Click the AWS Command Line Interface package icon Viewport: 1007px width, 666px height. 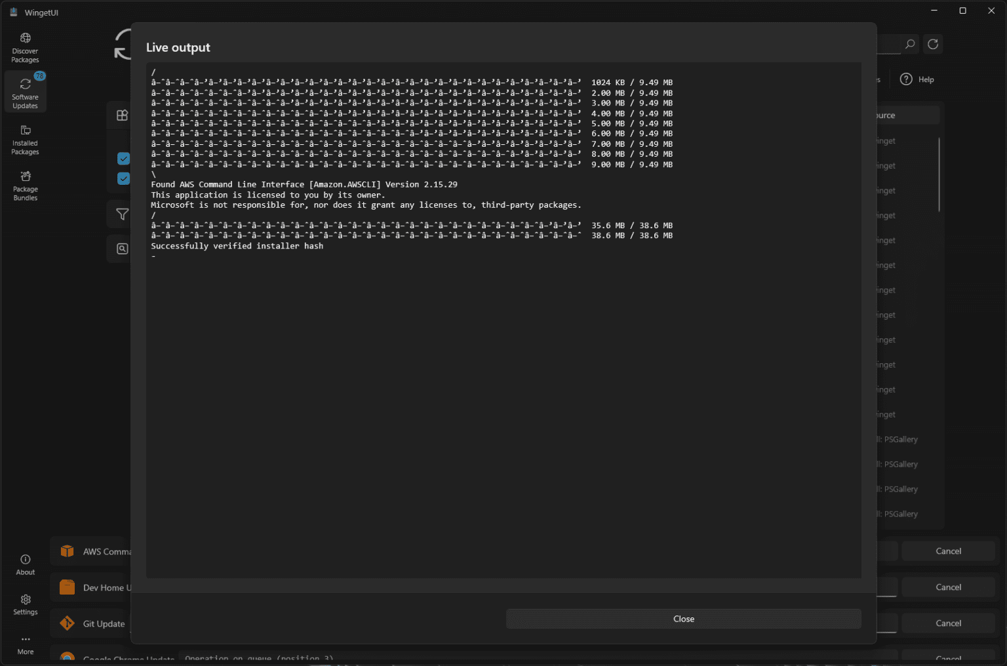(x=67, y=551)
